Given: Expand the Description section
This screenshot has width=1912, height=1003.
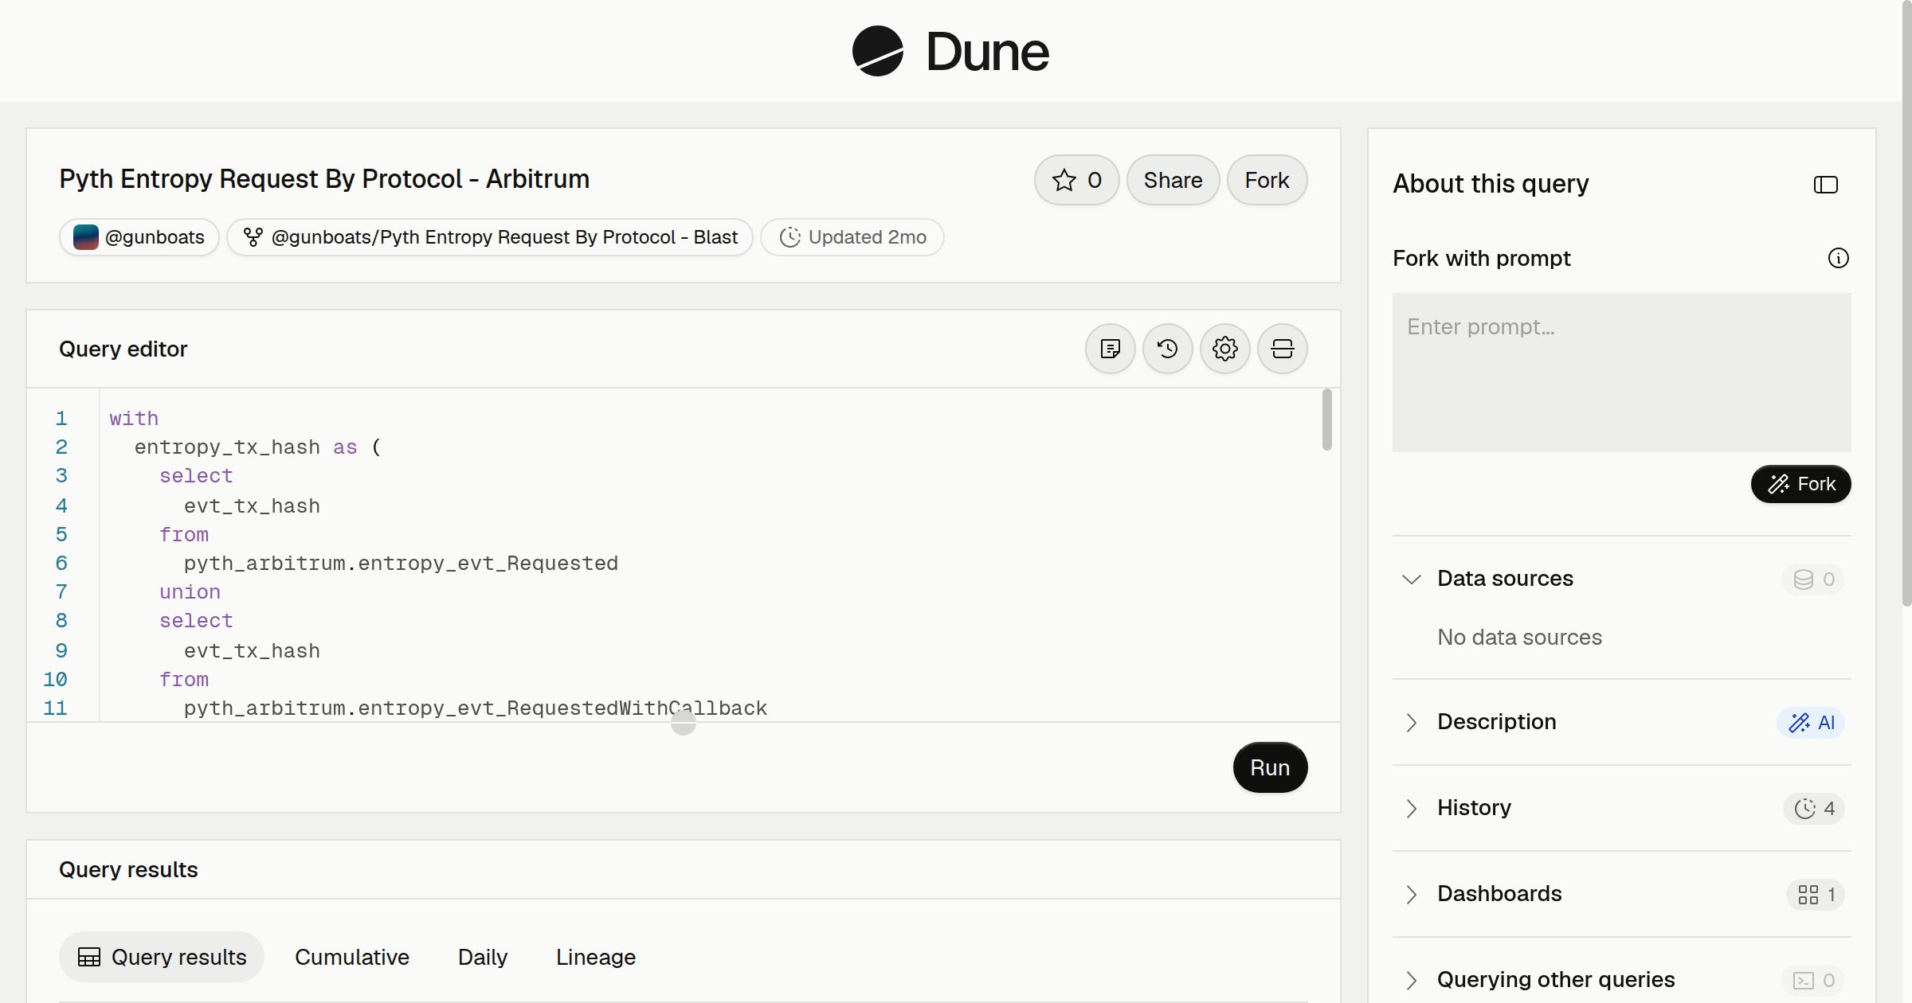Looking at the screenshot, I should [1411, 722].
